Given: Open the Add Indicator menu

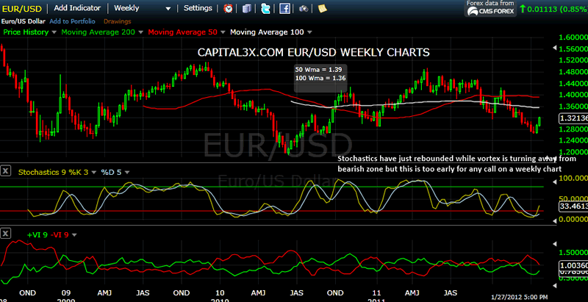Looking at the screenshot, I should click(x=77, y=8).
